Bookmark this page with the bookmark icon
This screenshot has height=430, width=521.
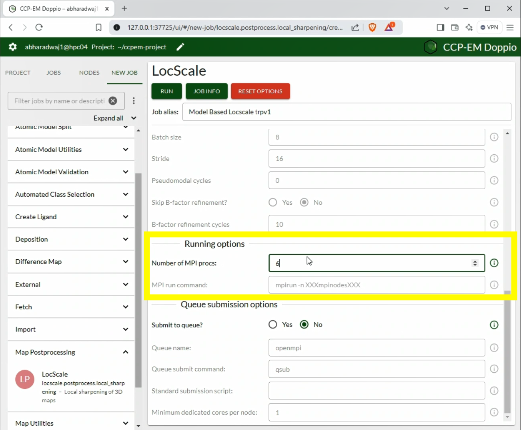click(x=98, y=27)
